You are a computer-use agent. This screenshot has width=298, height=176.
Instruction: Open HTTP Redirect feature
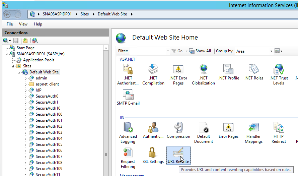(279, 133)
